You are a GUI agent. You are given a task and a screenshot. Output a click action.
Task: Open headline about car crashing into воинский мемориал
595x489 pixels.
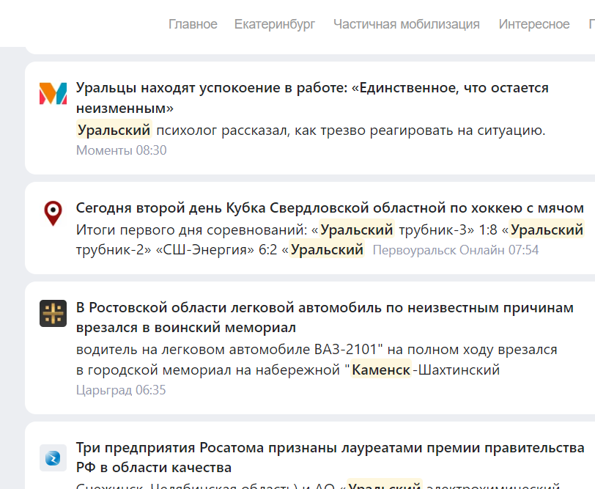(325, 317)
